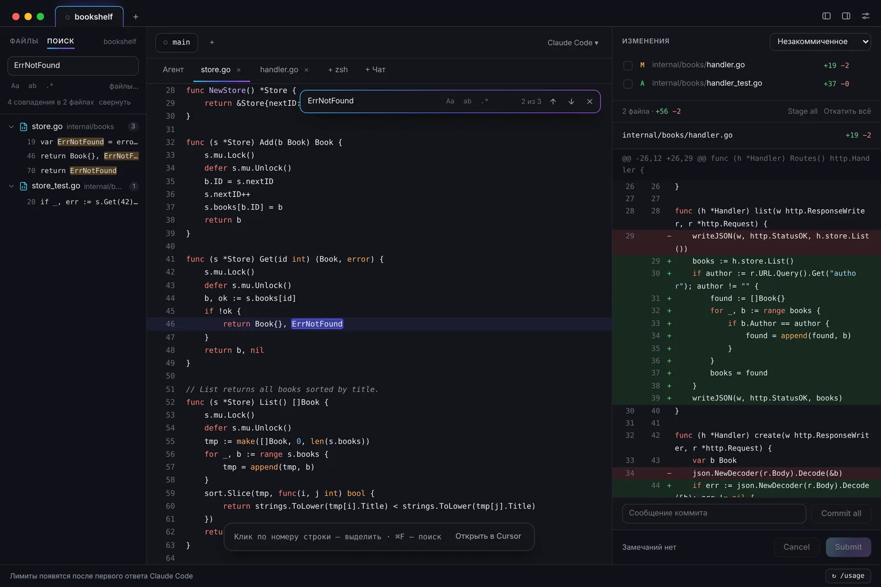881x587 pixels.
Task: Open search result line 70 return ErrNotFound
Action: [73, 171]
